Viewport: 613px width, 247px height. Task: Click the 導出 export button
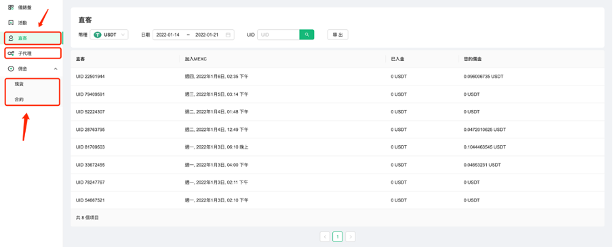tap(338, 35)
